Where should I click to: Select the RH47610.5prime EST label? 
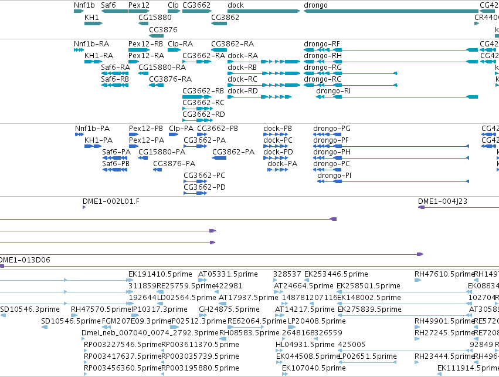coord(444,274)
